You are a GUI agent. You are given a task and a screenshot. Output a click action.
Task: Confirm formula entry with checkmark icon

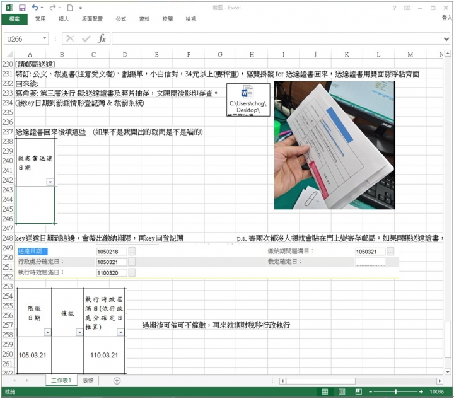click(x=86, y=38)
